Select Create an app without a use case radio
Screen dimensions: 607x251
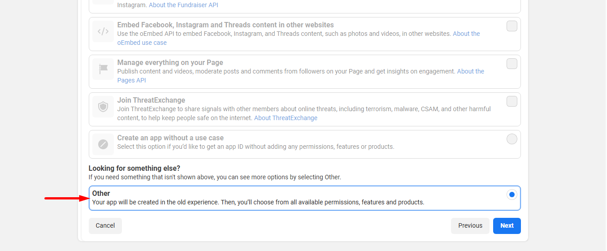click(x=512, y=139)
